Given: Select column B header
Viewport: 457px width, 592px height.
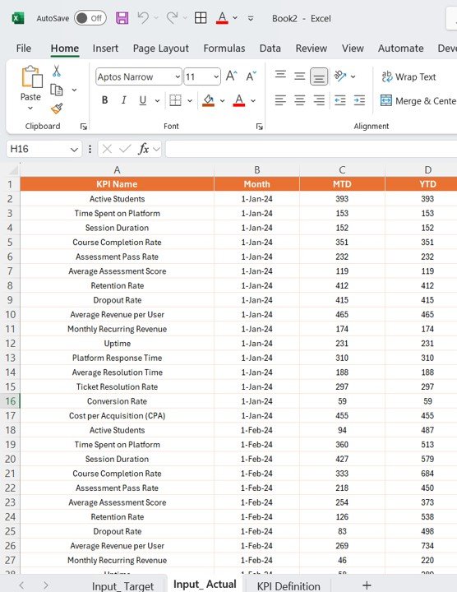Looking at the screenshot, I should pos(257,170).
